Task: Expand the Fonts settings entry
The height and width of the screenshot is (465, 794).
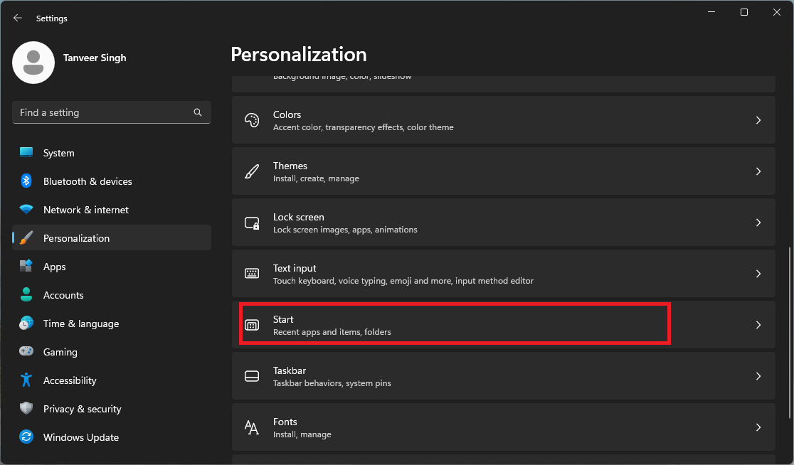Action: tap(504, 427)
